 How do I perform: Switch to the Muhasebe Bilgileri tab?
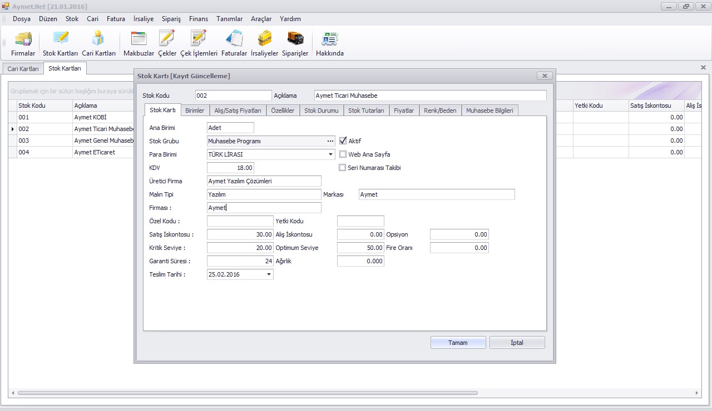pos(490,111)
